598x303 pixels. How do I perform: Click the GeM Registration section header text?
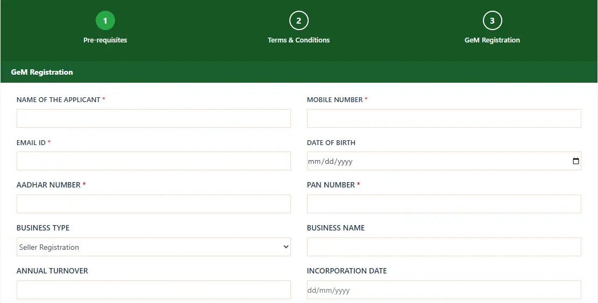point(42,72)
